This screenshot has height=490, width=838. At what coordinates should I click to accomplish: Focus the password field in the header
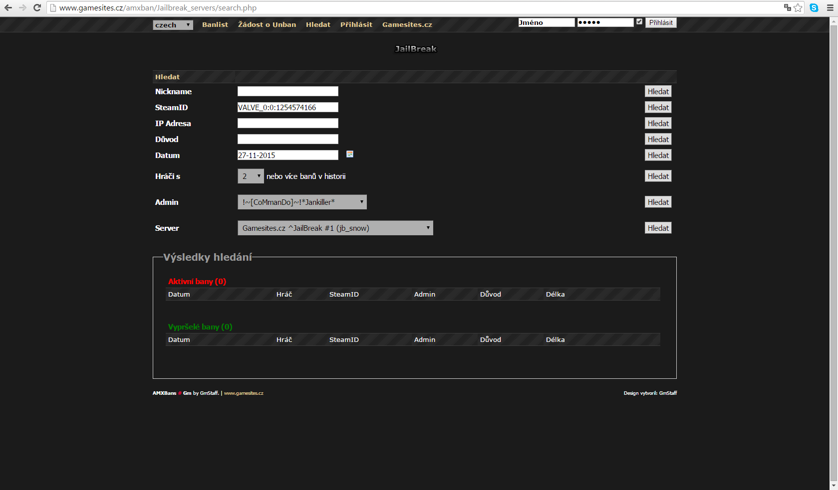tap(605, 22)
